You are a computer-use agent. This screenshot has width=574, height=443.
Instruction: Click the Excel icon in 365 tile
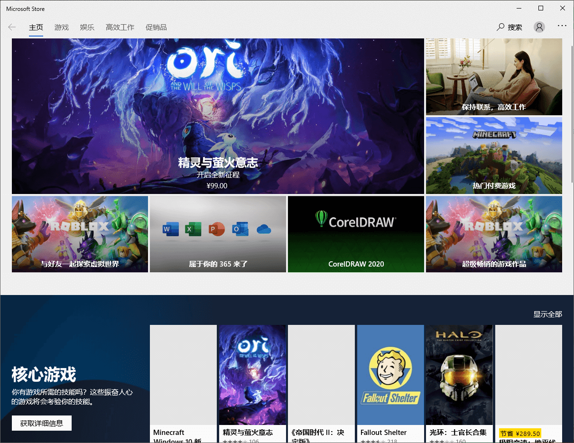193,230
